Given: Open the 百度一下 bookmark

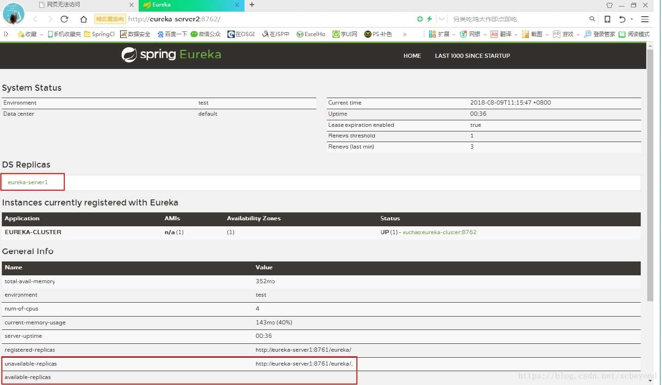Looking at the screenshot, I should pos(172,34).
